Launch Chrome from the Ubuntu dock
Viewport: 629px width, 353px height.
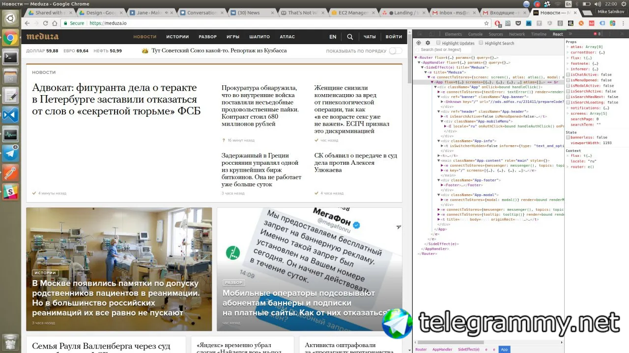click(x=10, y=38)
